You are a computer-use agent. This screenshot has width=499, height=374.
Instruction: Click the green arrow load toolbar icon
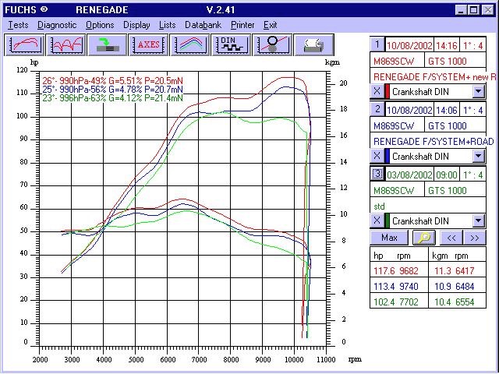pyautogui.click(x=108, y=45)
